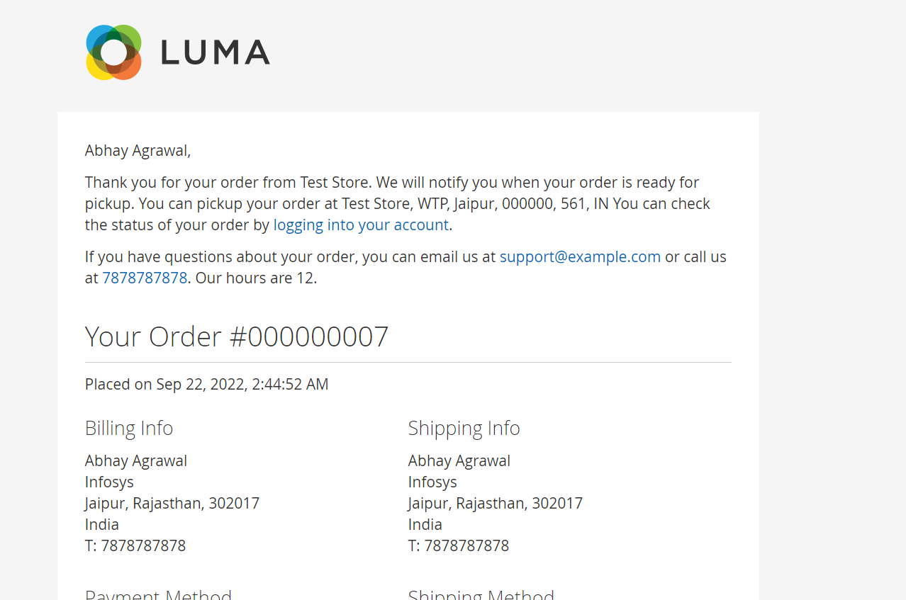Image resolution: width=906 pixels, height=600 pixels.
Task: Click Abhay Agrawal under Billing Info
Action: click(136, 460)
